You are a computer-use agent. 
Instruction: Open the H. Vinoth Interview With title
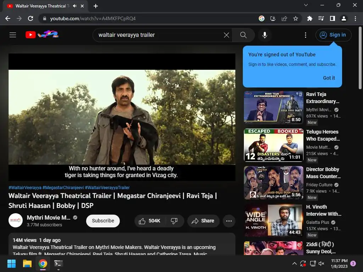[324, 210]
